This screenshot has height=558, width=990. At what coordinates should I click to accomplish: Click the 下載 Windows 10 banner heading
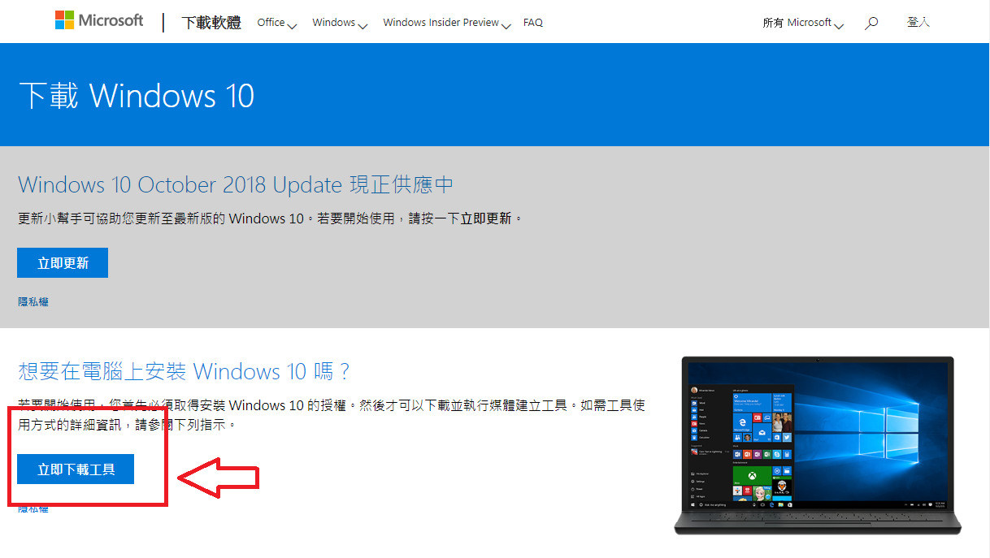click(x=137, y=96)
